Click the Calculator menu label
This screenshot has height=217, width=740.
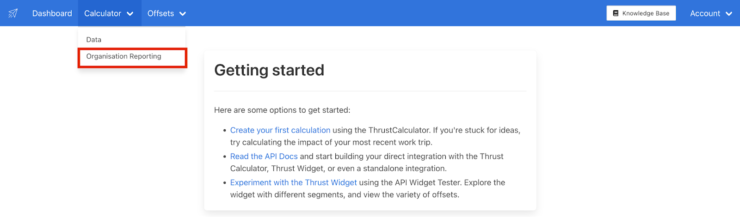(103, 13)
